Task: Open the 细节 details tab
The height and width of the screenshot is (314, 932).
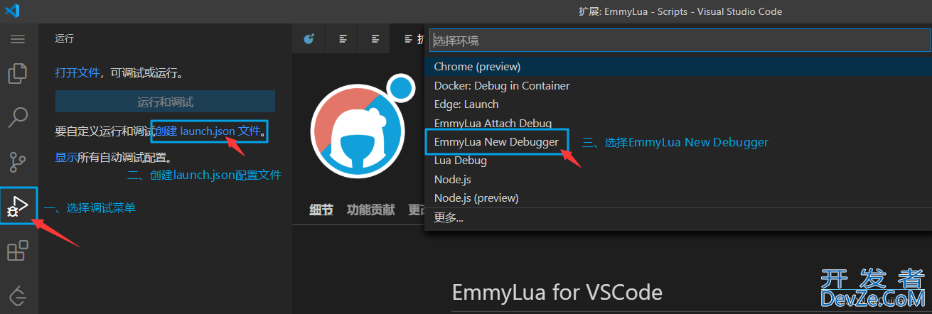Action: (321, 210)
